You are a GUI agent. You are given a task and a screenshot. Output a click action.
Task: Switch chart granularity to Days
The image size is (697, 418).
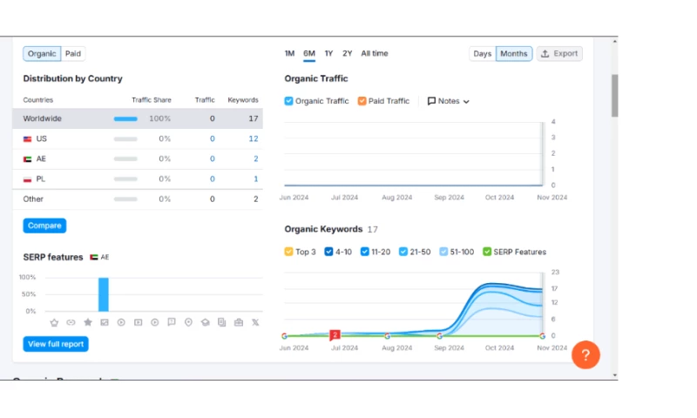point(482,54)
